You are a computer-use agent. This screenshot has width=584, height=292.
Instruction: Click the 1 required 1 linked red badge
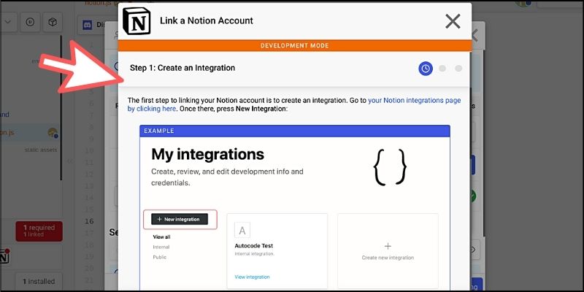click(x=39, y=231)
